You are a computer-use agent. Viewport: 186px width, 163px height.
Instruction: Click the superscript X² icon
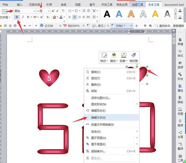pos(42,17)
